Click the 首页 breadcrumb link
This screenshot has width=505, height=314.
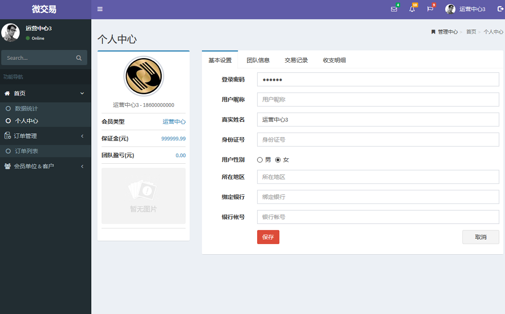pos(471,32)
